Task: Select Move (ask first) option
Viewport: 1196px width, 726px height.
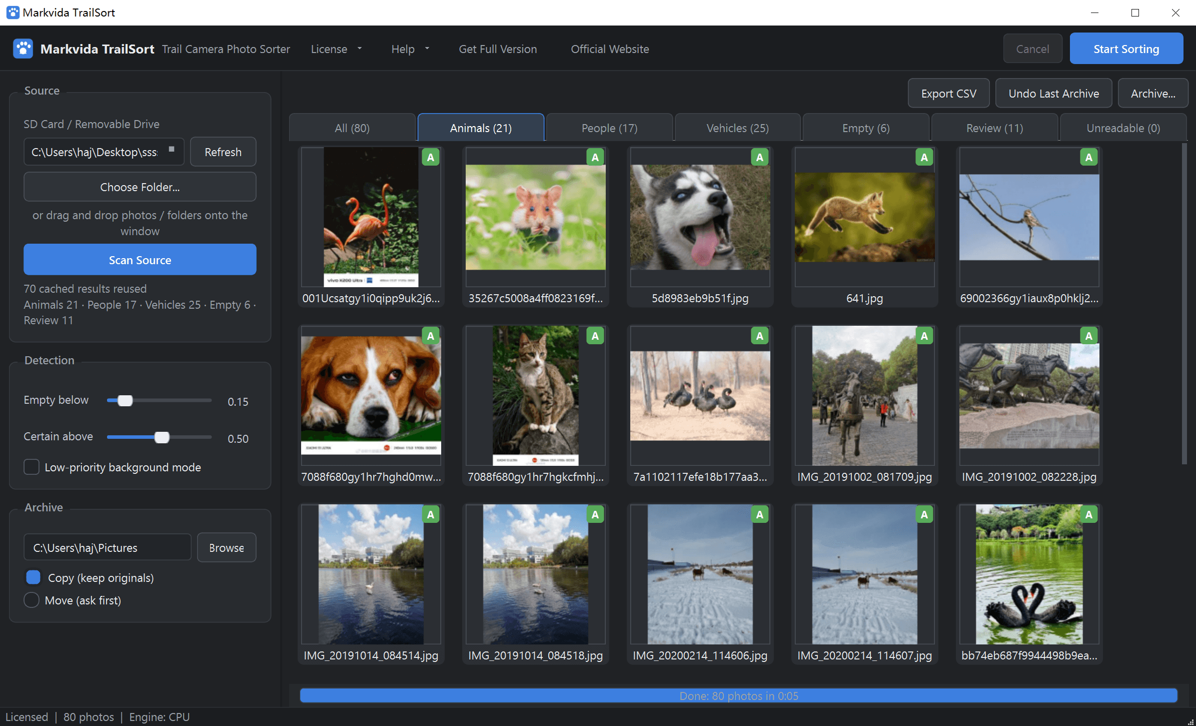Action: coord(32,600)
